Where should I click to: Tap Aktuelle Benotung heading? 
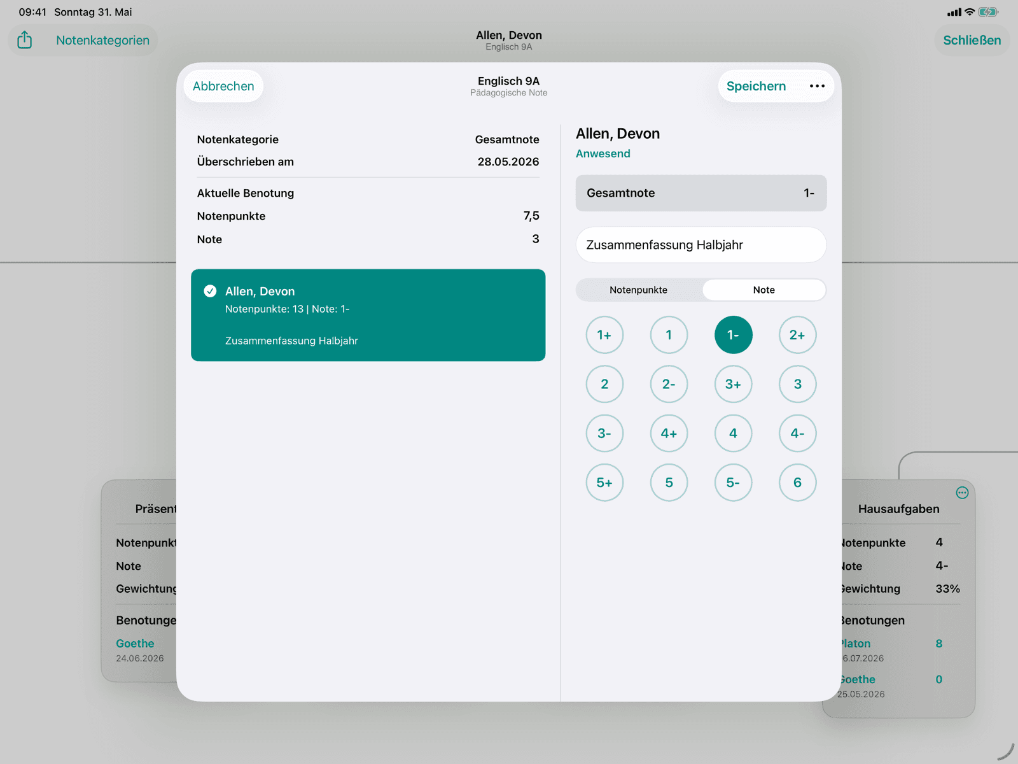(x=246, y=193)
